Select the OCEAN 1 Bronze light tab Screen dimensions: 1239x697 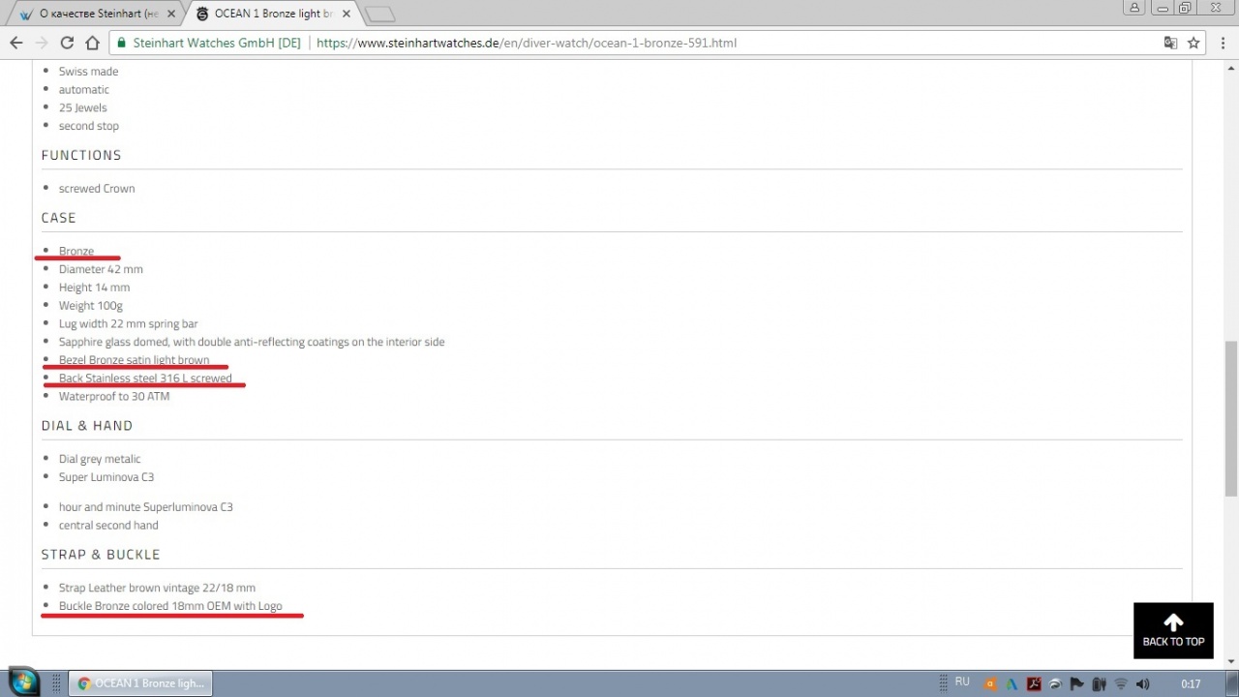271,14
